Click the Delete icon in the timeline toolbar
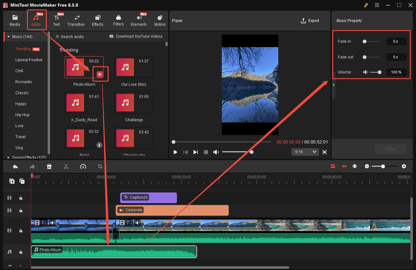This screenshot has height=270, width=416. click(49, 166)
